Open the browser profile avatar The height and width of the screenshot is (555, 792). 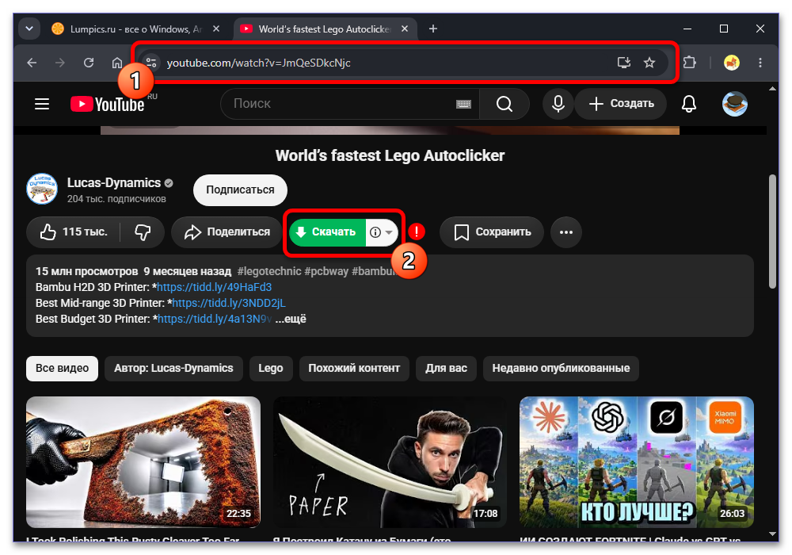[x=731, y=63]
